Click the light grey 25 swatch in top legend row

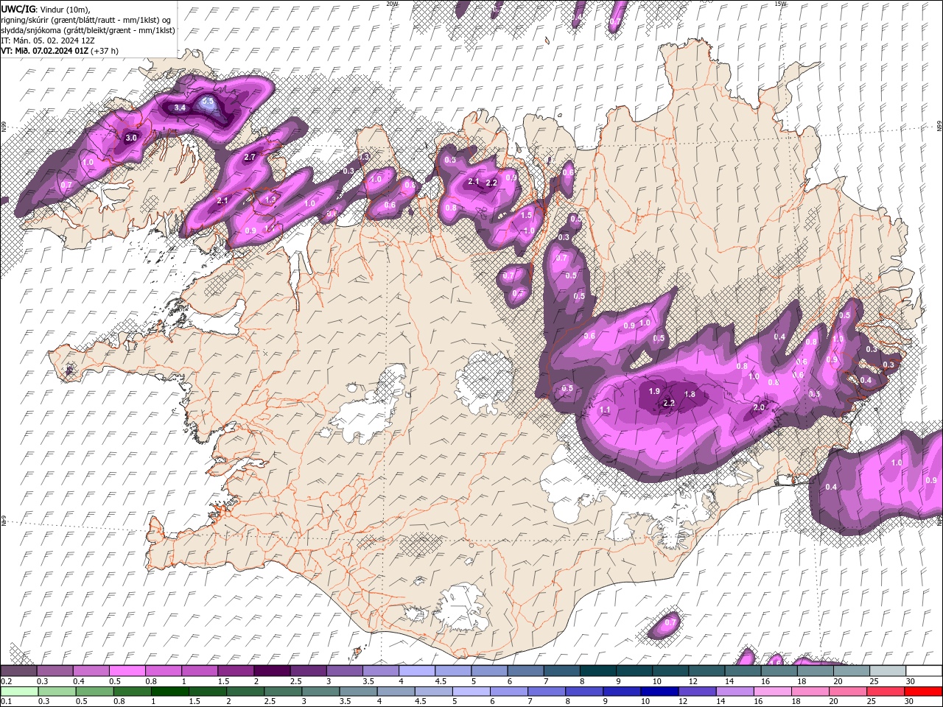click(x=888, y=671)
